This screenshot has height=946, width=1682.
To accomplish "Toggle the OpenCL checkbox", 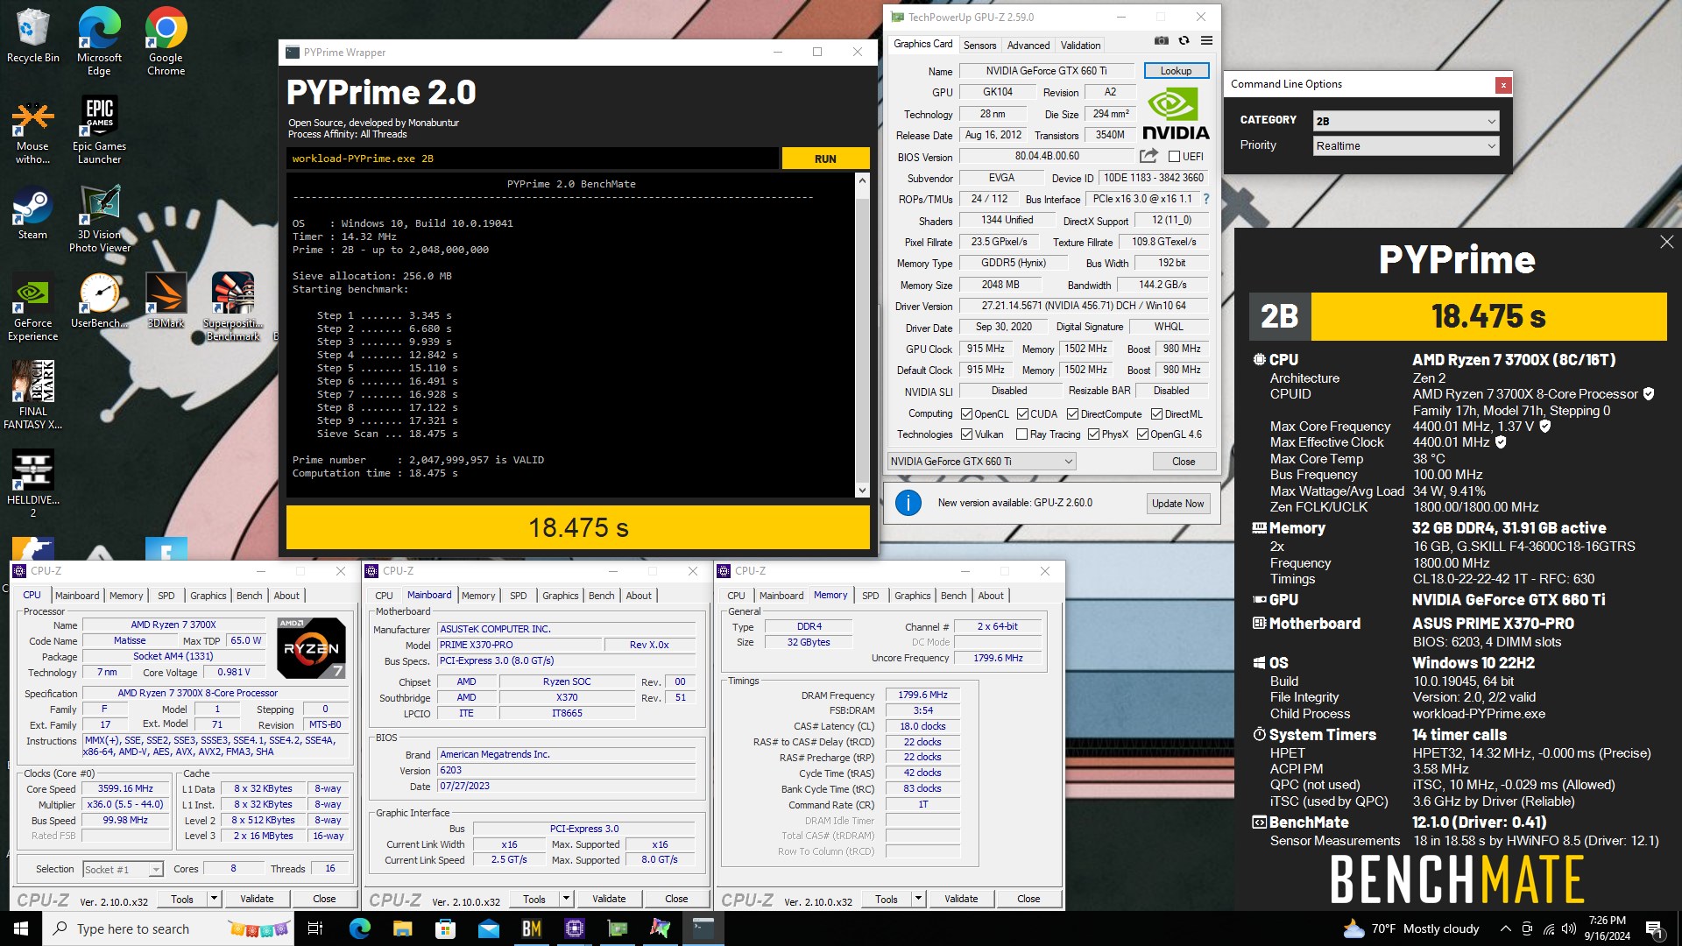I will (966, 414).
